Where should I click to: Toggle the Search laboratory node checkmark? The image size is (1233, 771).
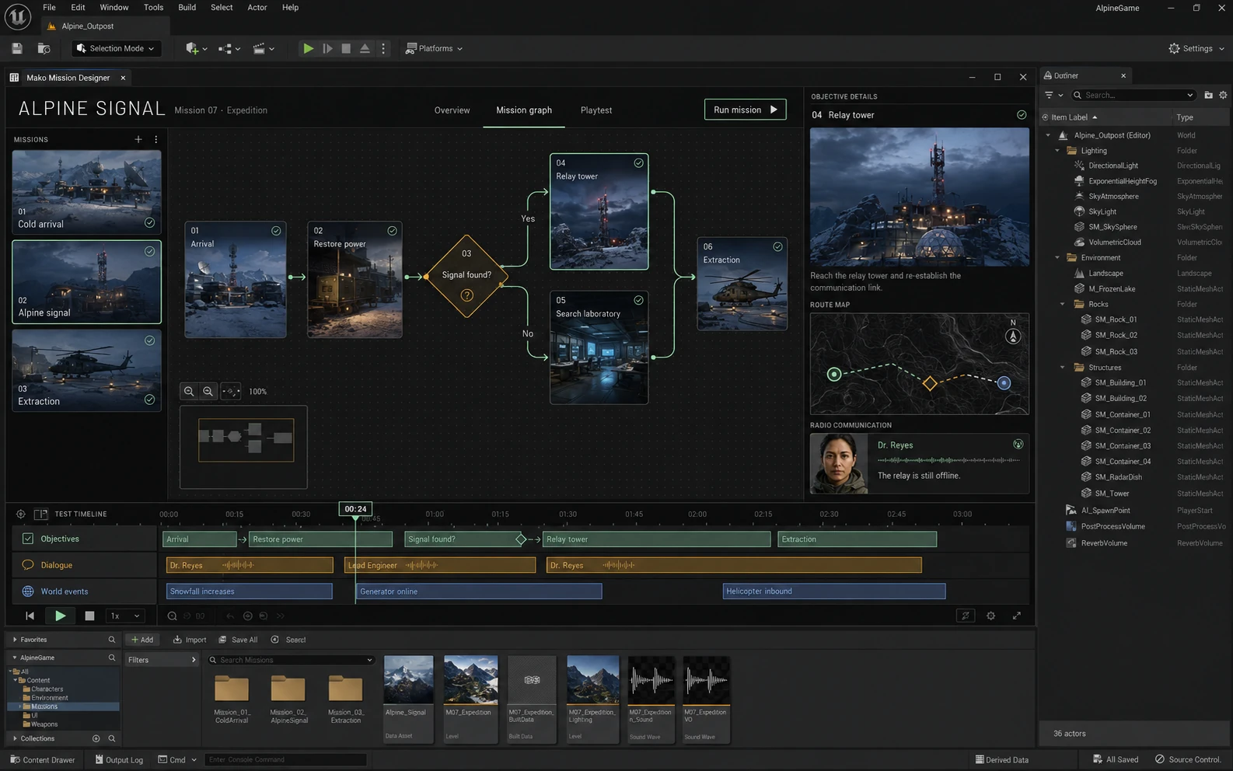coord(638,300)
